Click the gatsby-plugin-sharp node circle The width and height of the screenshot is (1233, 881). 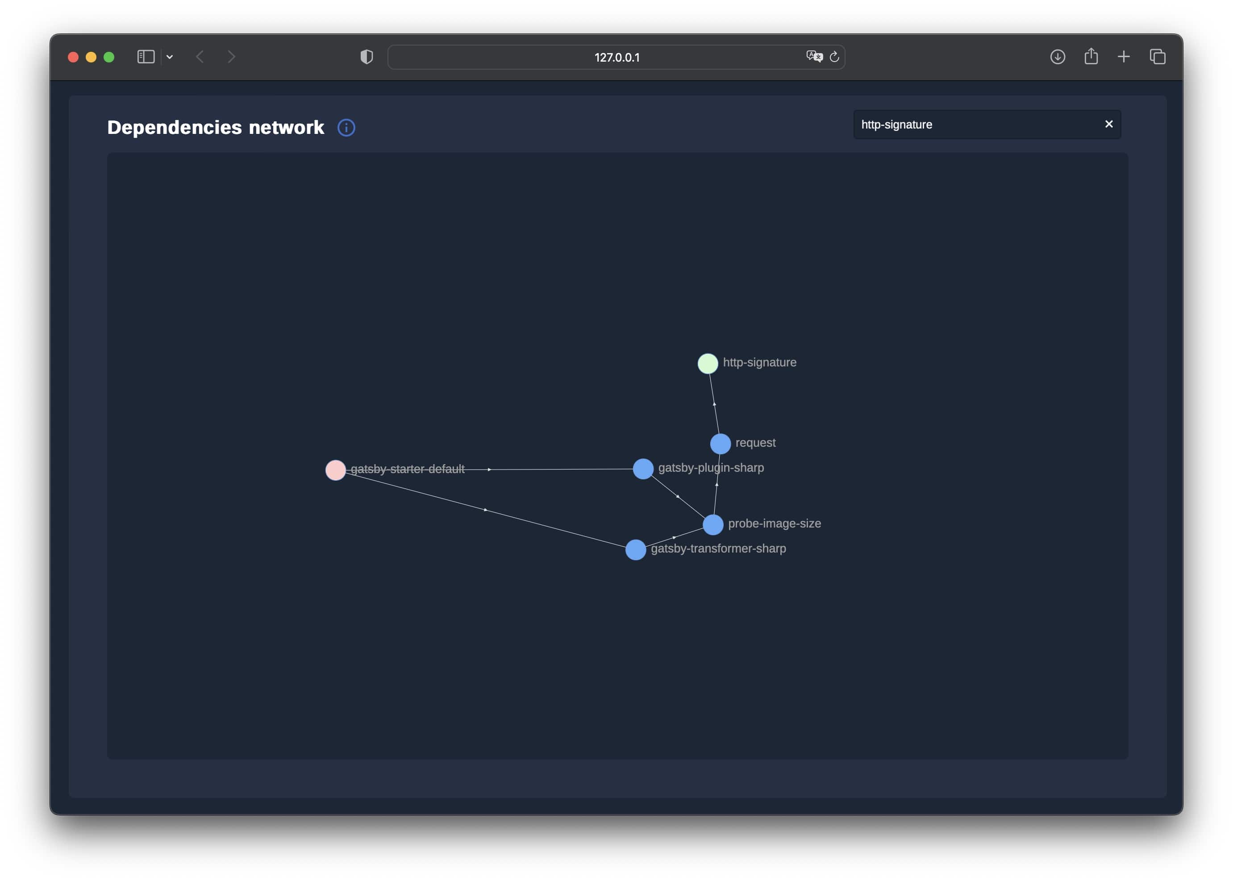pyautogui.click(x=642, y=469)
